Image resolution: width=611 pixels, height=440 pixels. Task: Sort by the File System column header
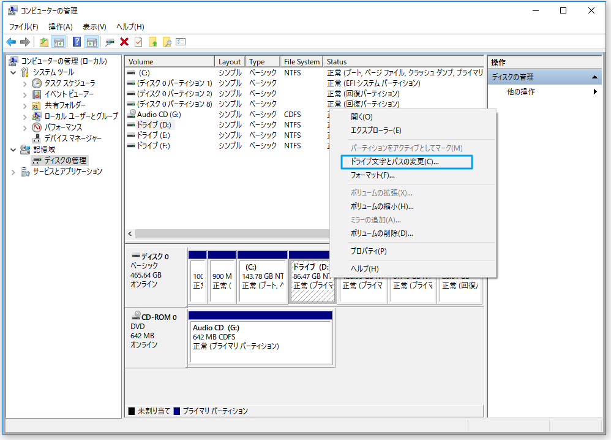click(302, 62)
